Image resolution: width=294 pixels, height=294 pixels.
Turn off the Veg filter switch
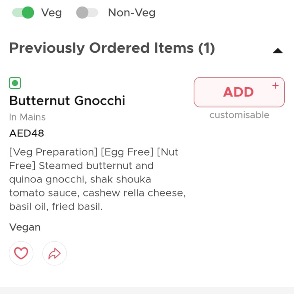click(23, 13)
